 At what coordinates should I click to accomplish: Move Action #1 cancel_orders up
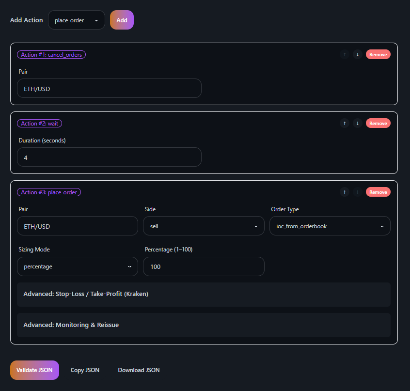(345, 54)
